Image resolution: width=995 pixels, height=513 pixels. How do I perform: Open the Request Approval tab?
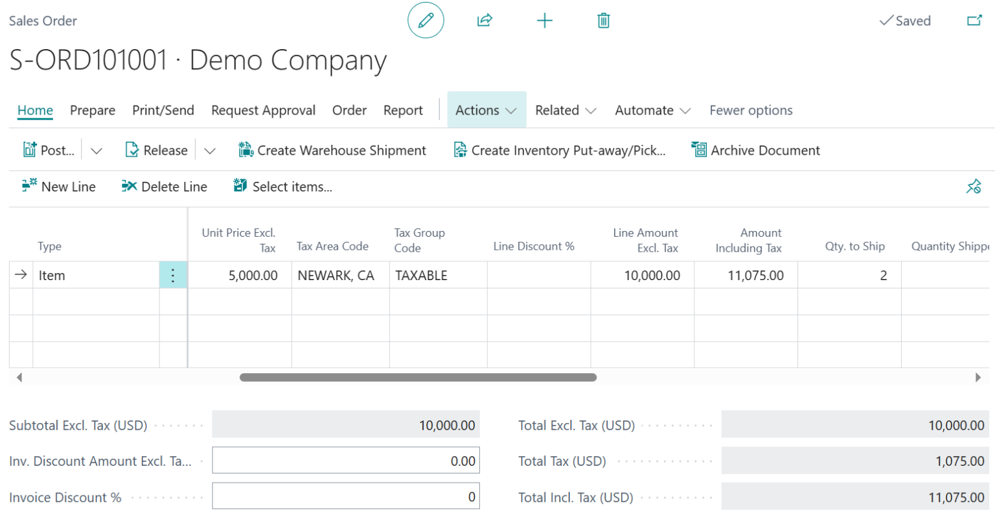click(x=263, y=111)
